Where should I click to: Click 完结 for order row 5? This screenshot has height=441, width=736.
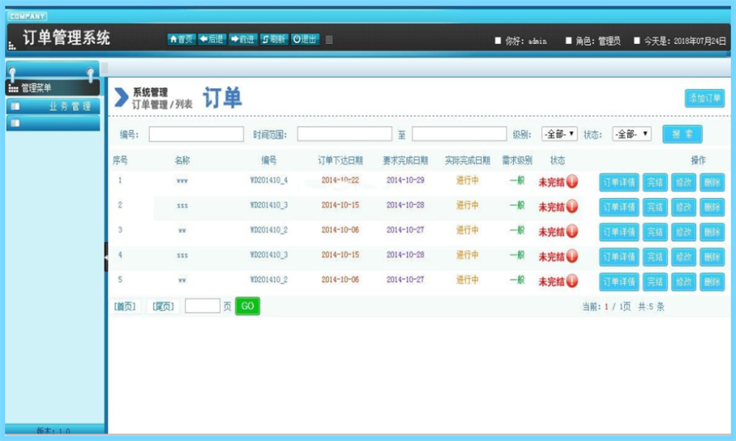point(655,282)
